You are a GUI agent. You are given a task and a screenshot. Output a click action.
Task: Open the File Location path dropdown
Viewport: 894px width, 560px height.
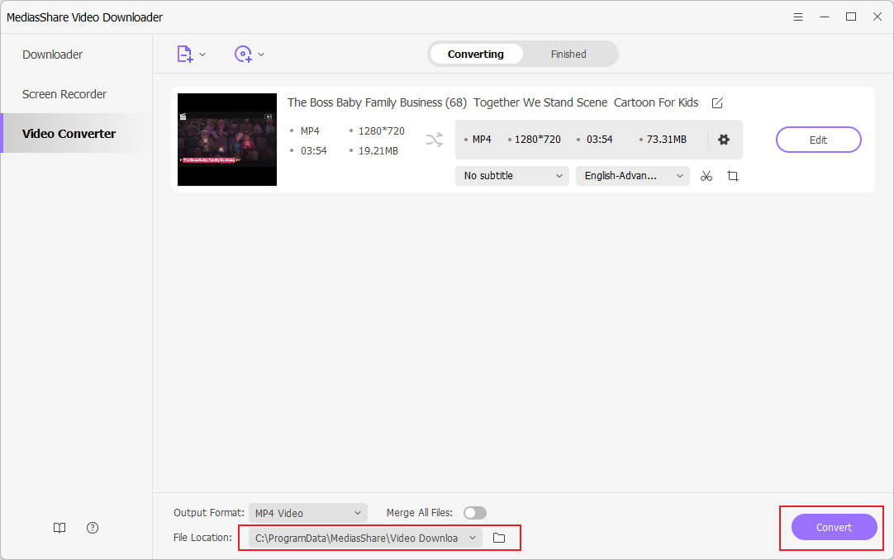coord(365,538)
